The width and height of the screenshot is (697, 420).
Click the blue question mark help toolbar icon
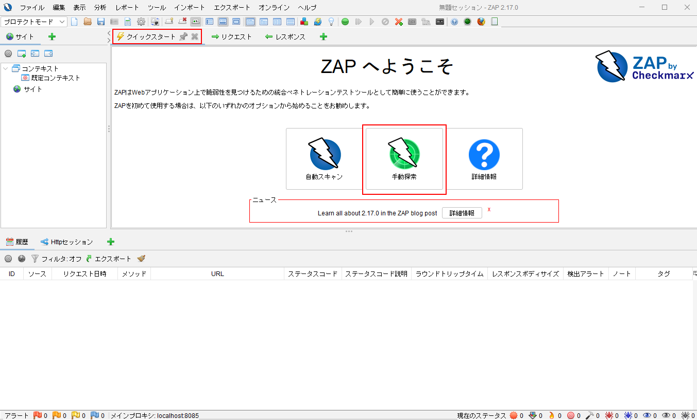pos(454,22)
